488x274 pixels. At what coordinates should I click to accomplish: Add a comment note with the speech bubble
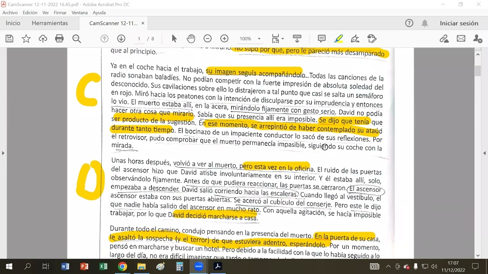pos(321,38)
